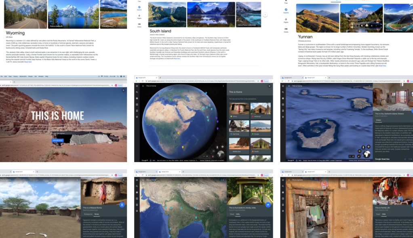Select the Americas homes card
The width and height of the screenshot is (413, 238).
coord(260,110)
